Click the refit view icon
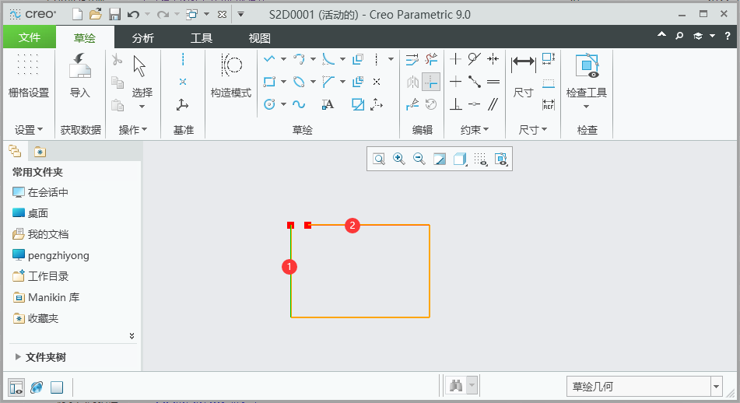The width and height of the screenshot is (740, 403). (379, 159)
